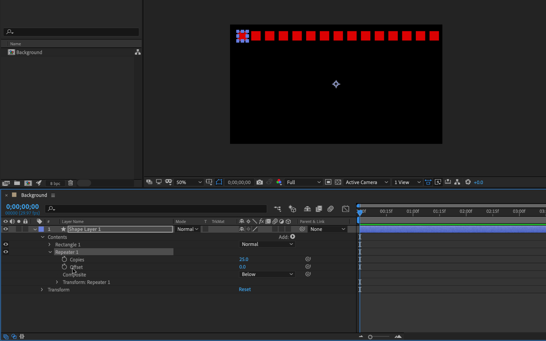
Task: Click the timeline zoom slider handle
Action: [370, 337]
